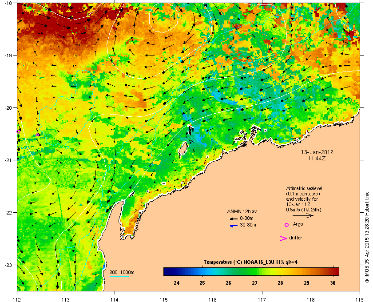Click the time label 11:44Z
The height and width of the screenshot is (302, 373).
317,158
